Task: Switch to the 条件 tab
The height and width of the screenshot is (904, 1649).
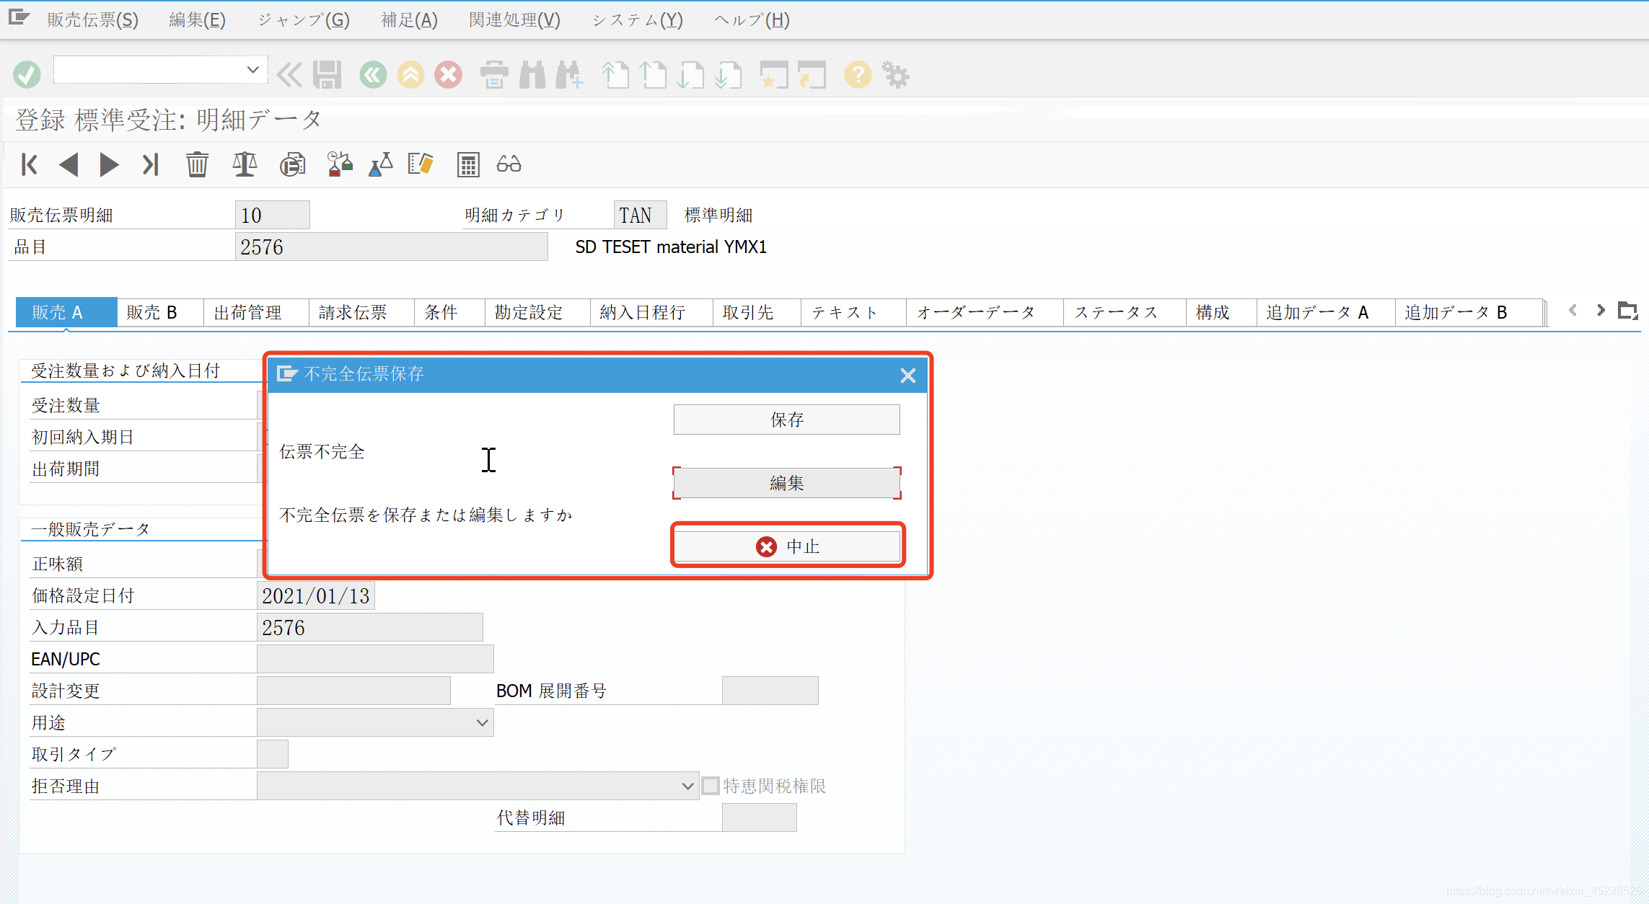Action: [x=441, y=312]
